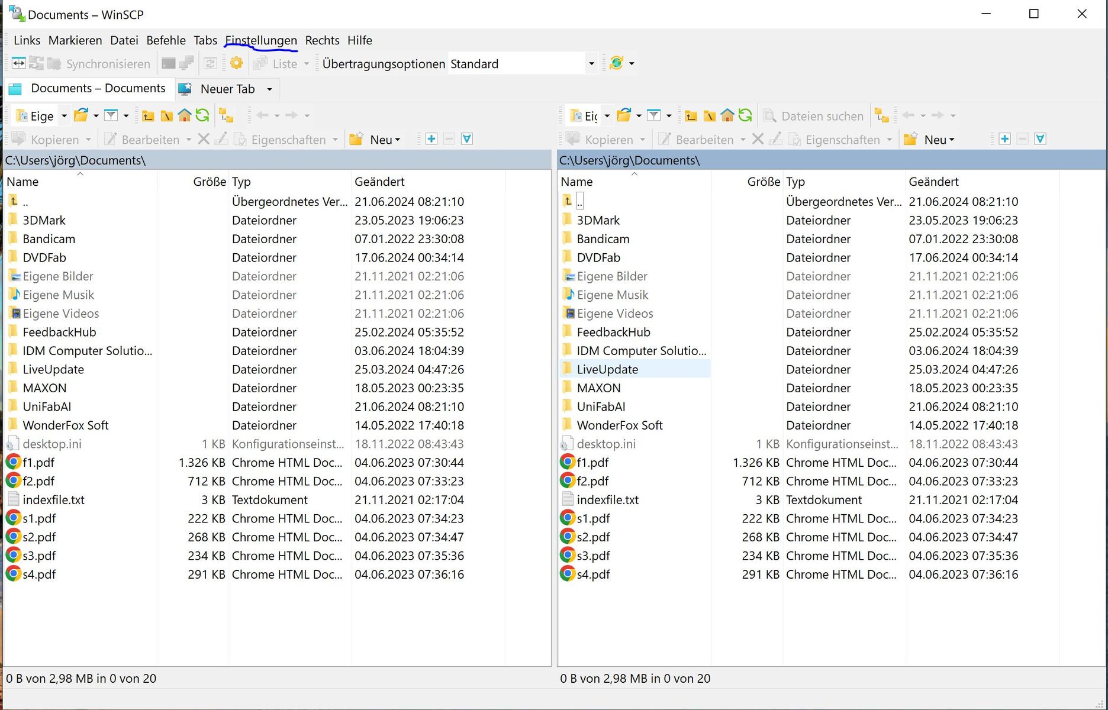The height and width of the screenshot is (710, 1108).
Task: Select files with plus icon in left panel
Action: (431, 139)
